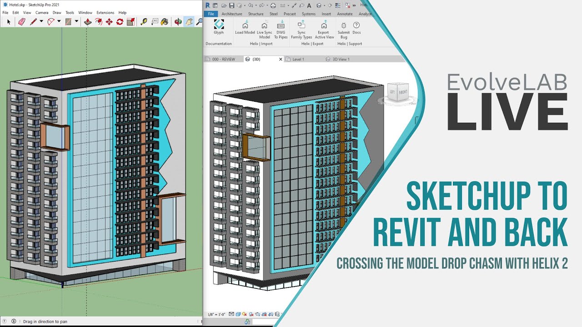The width and height of the screenshot is (582, 327).
Task: Select the Paint Bucket tool in SketchUp
Action: click(165, 21)
